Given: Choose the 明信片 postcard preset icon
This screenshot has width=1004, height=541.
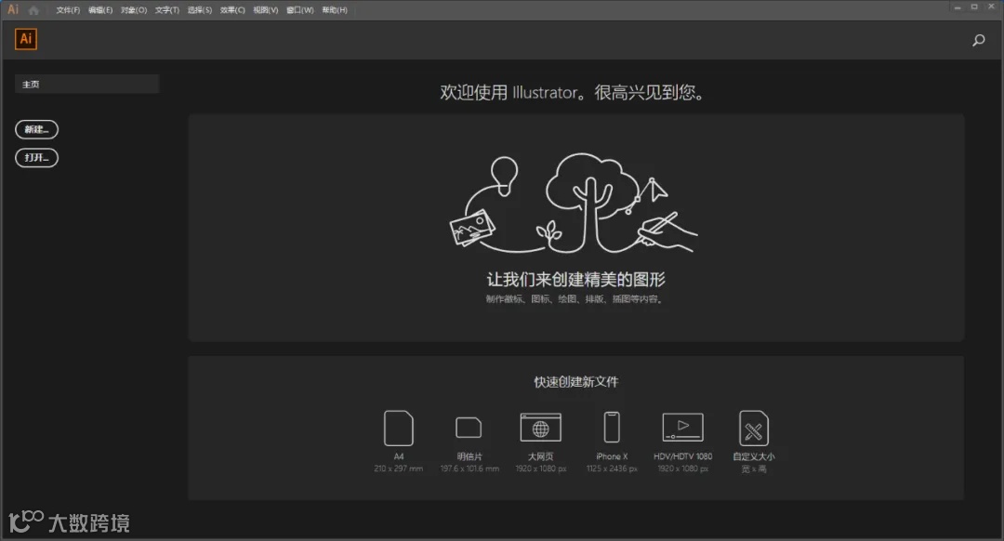Looking at the screenshot, I should (469, 428).
